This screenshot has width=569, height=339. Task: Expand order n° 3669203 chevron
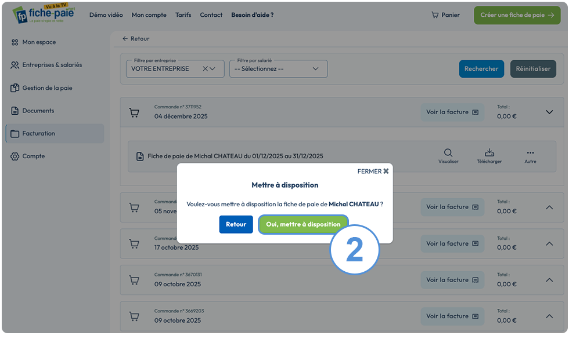(x=549, y=316)
